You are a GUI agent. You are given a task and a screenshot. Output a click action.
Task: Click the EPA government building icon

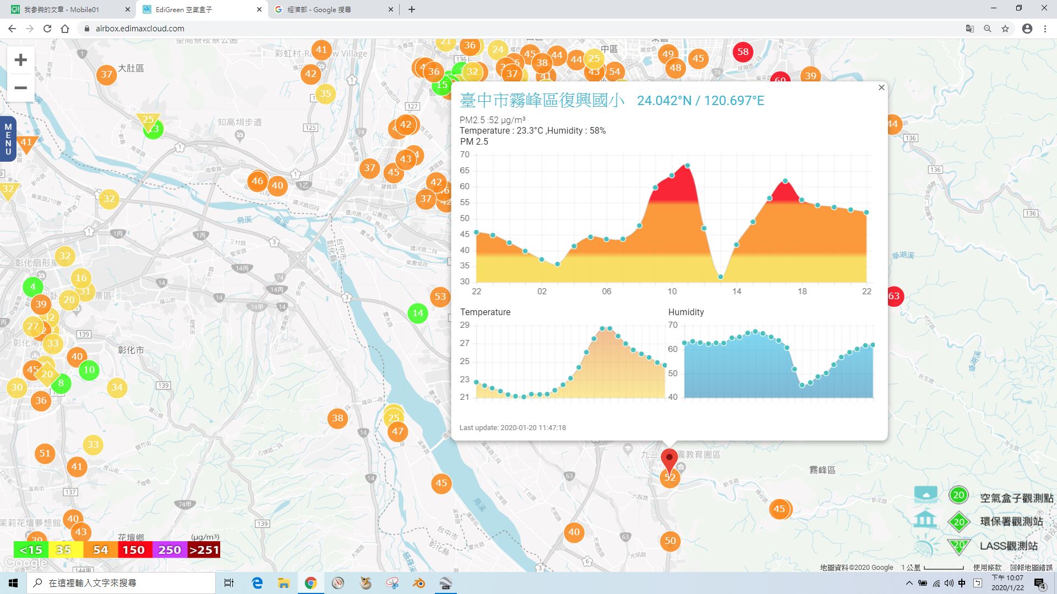click(x=925, y=519)
